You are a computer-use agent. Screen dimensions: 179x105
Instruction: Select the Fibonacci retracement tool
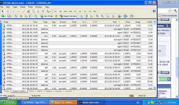[x=33, y=11]
